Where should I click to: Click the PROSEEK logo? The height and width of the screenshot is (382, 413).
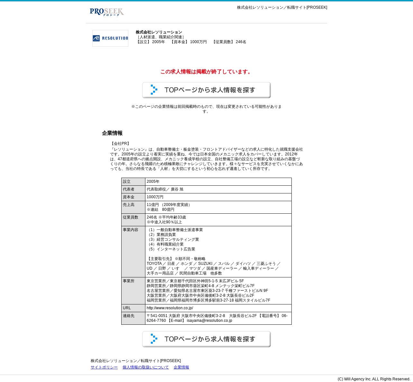pyautogui.click(x=107, y=12)
